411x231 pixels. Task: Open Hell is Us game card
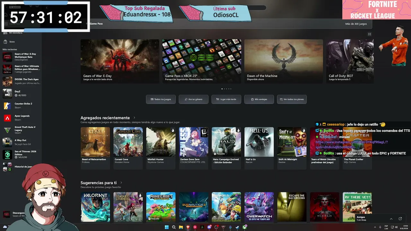click(259, 148)
